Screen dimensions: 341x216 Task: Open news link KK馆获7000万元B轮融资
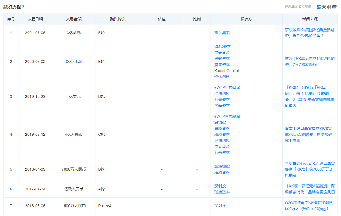tap(310, 169)
